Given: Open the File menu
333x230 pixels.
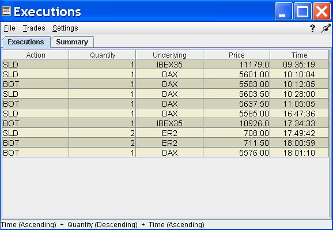Looking at the screenshot, I should tap(10, 28).
